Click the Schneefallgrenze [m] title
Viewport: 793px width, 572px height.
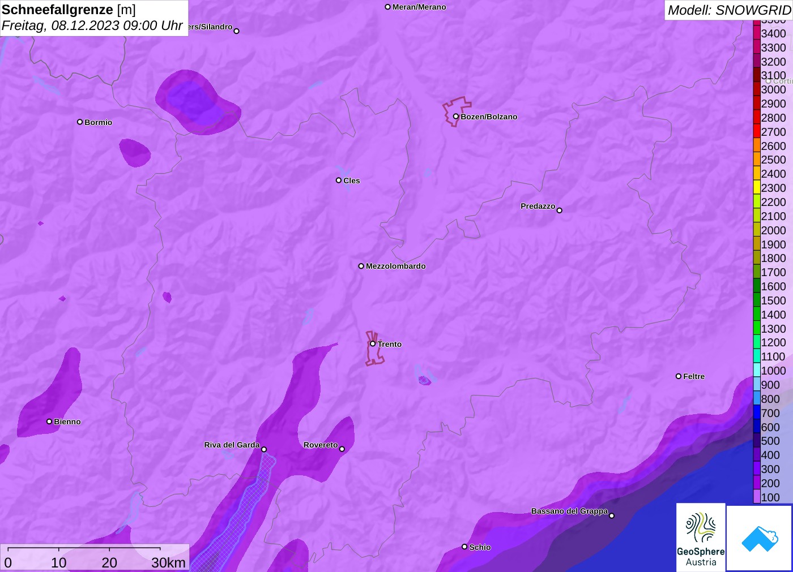pyautogui.click(x=69, y=10)
